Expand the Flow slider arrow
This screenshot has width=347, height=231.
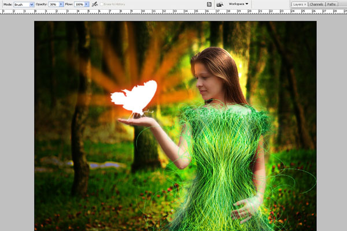tap(87, 4)
